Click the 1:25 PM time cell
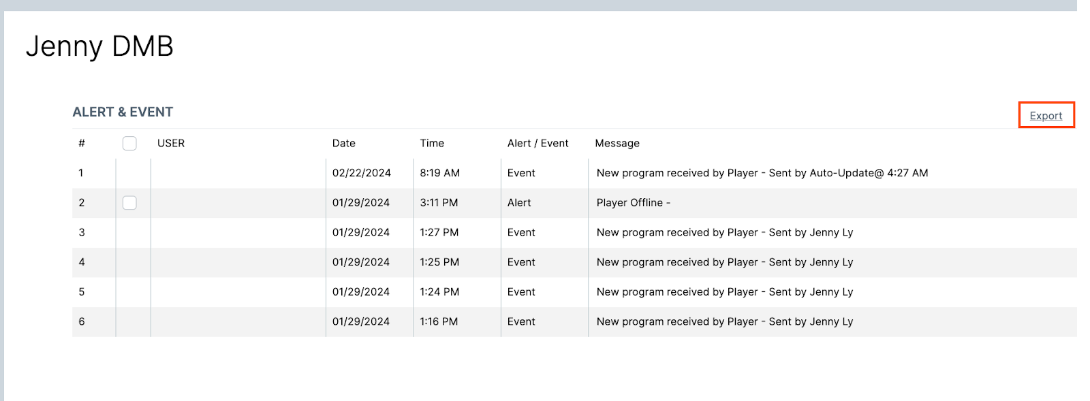This screenshot has width=1090, height=401. click(x=439, y=262)
